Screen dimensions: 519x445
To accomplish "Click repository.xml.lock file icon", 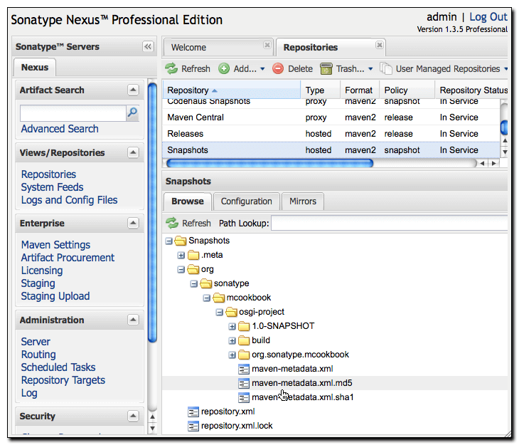I will pos(193,426).
